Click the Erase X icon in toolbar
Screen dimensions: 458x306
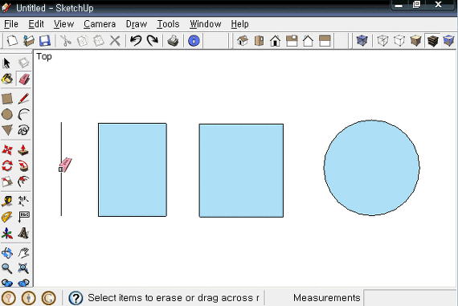click(x=115, y=41)
